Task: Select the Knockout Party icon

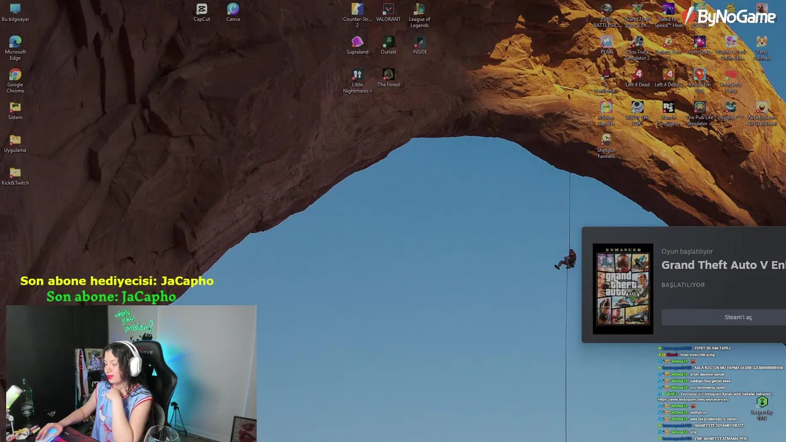Action: tap(731, 81)
